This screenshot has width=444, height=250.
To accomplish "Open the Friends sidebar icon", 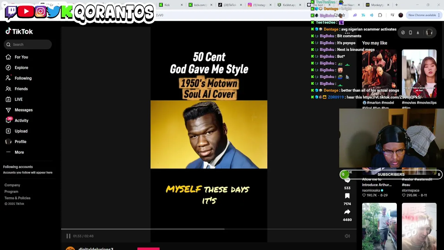I will coord(8,89).
